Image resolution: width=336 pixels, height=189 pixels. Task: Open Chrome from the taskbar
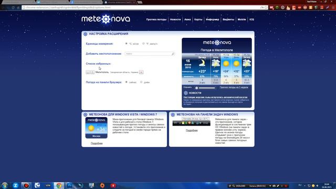(59, 185)
